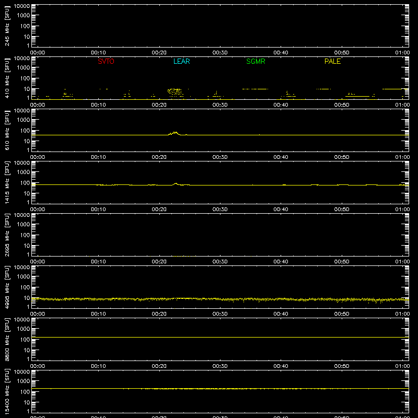Click the yellow PALE station label
The height and width of the screenshot is (418, 418).
pos(332,61)
